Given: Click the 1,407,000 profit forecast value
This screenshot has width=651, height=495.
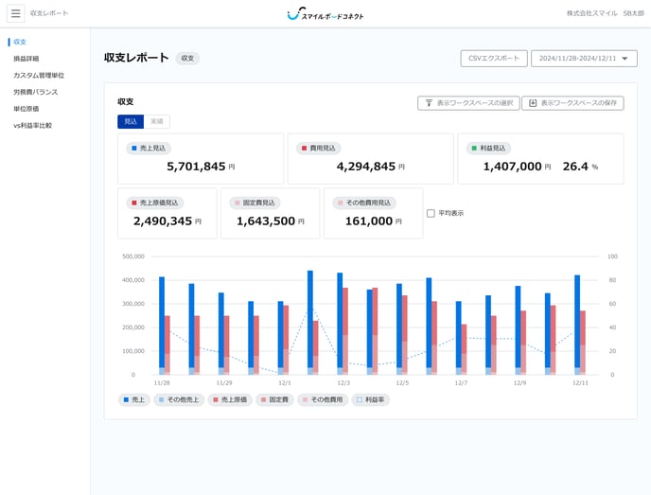Looking at the screenshot, I should (512, 167).
